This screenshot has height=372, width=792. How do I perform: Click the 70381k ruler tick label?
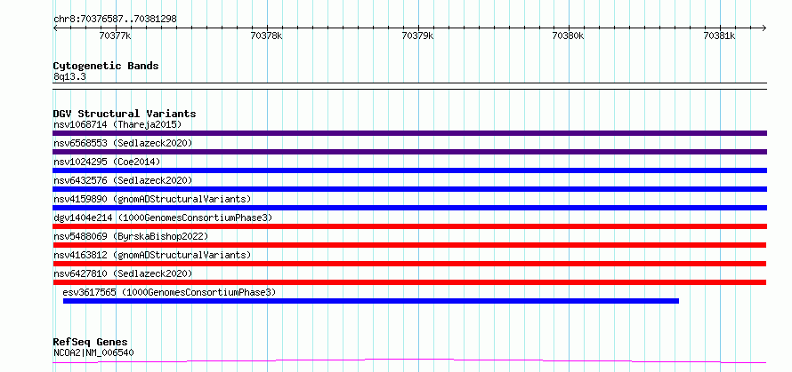719,36
